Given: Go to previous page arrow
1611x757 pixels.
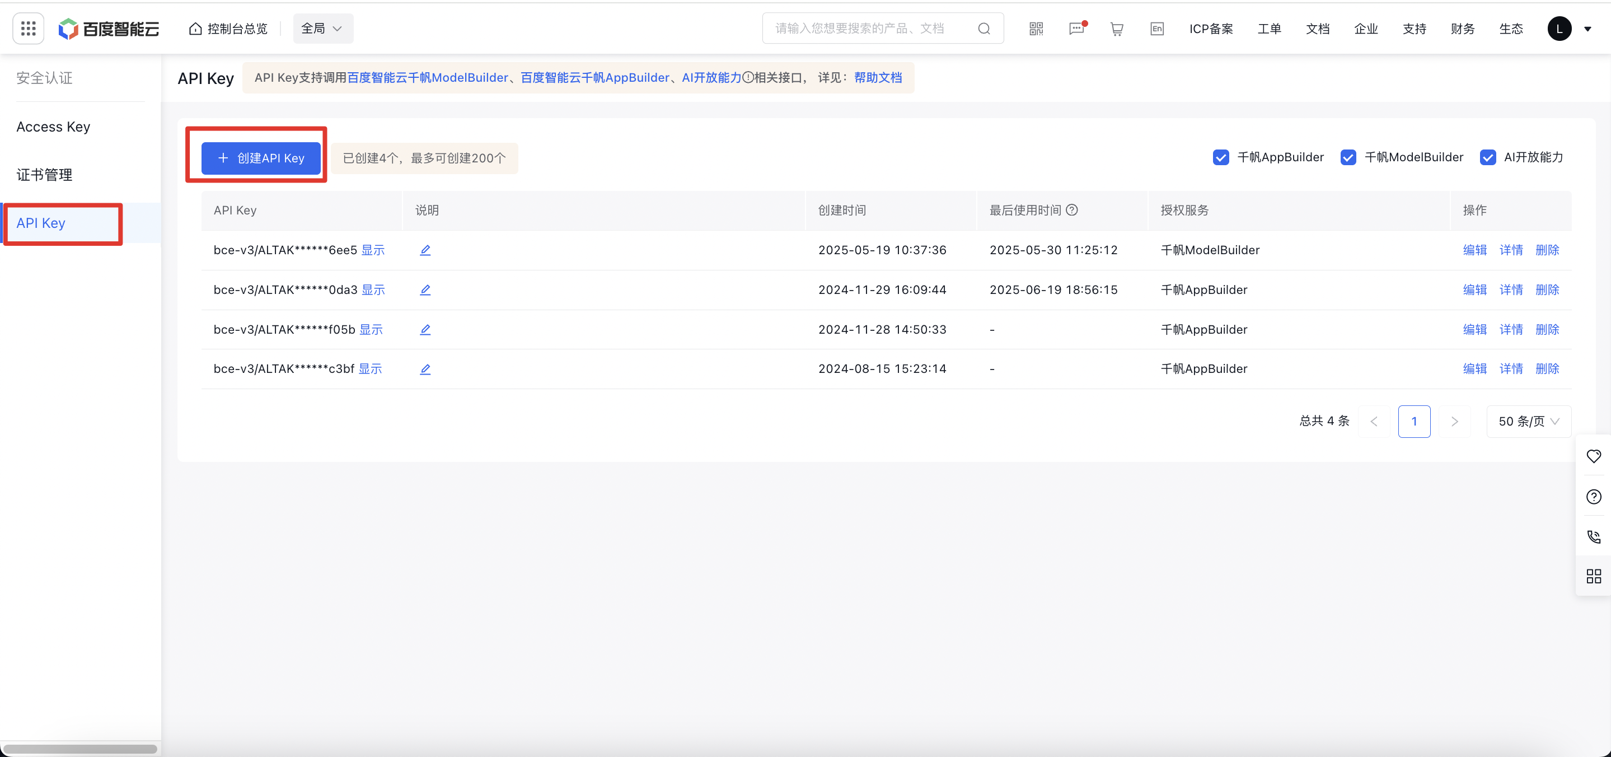Looking at the screenshot, I should [x=1374, y=422].
